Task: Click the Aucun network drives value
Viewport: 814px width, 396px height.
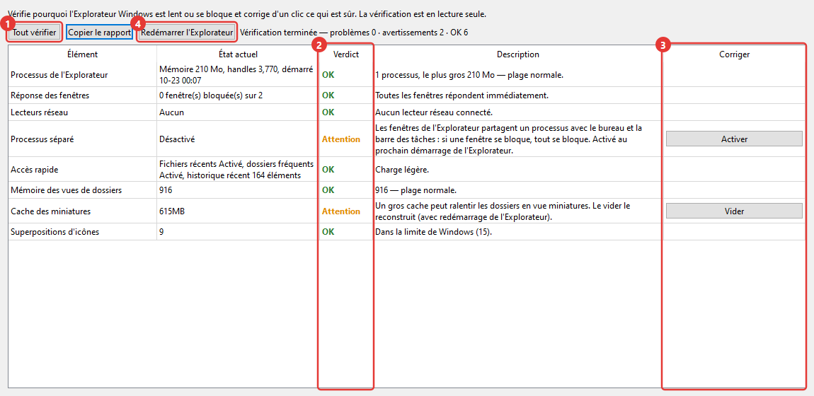Action: [x=171, y=112]
